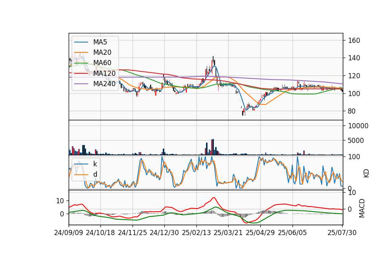Click the rotated MACD axis title
This screenshot has width=381, height=274.
362,208
